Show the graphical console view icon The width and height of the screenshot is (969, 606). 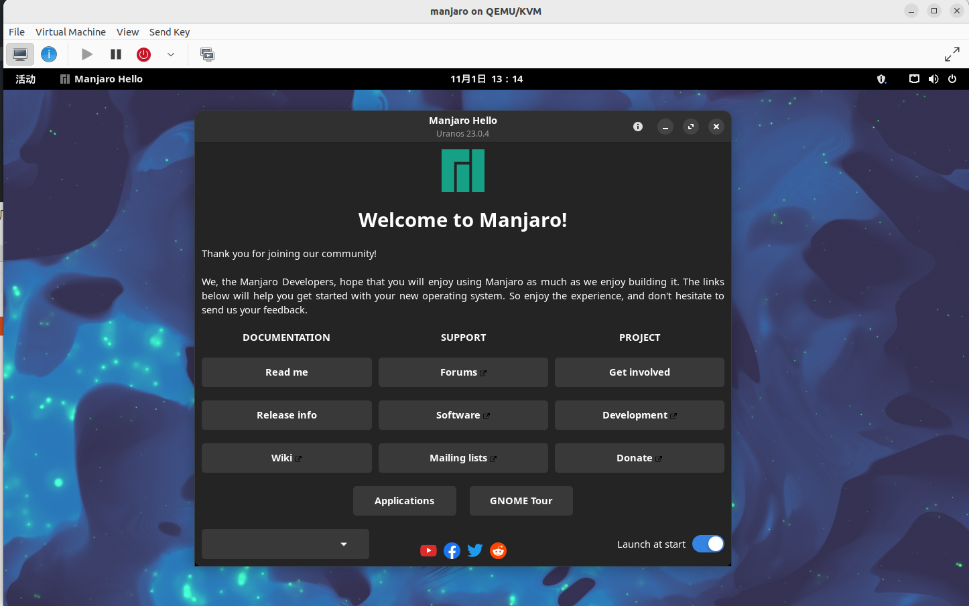click(x=20, y=54)
